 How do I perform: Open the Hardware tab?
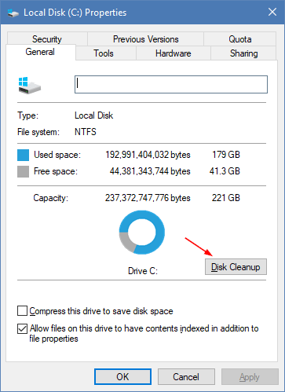coord(174,53)
